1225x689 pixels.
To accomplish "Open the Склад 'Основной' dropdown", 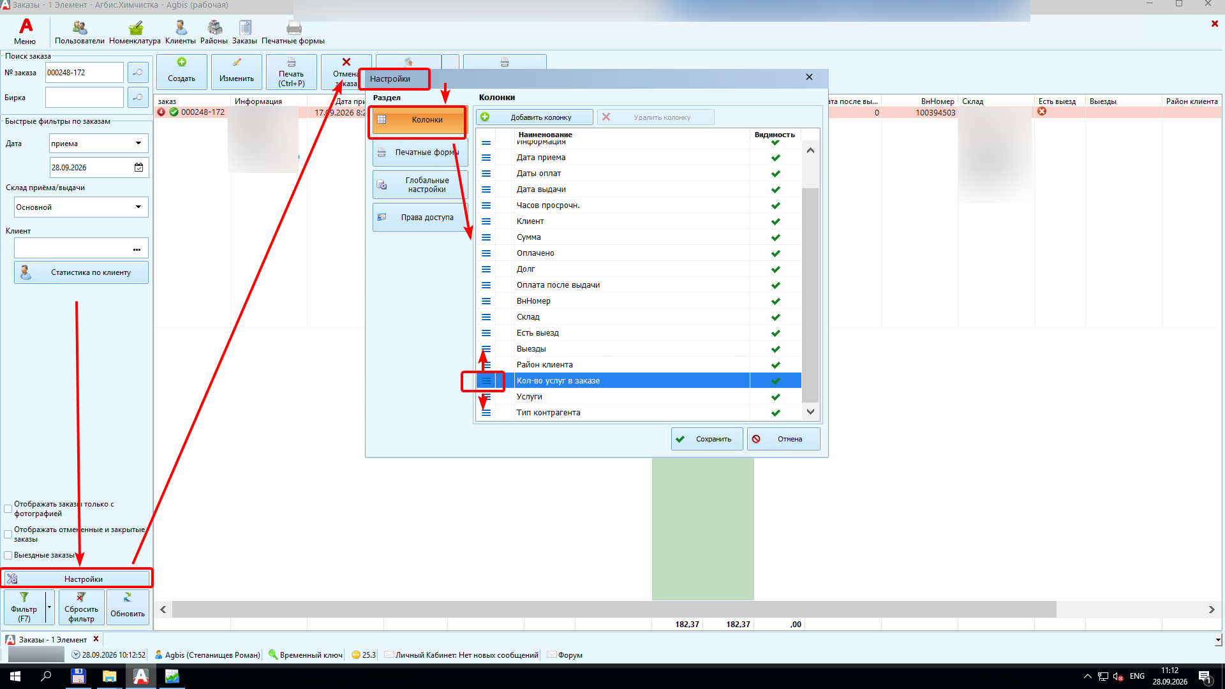I will (x=138, y=207).
